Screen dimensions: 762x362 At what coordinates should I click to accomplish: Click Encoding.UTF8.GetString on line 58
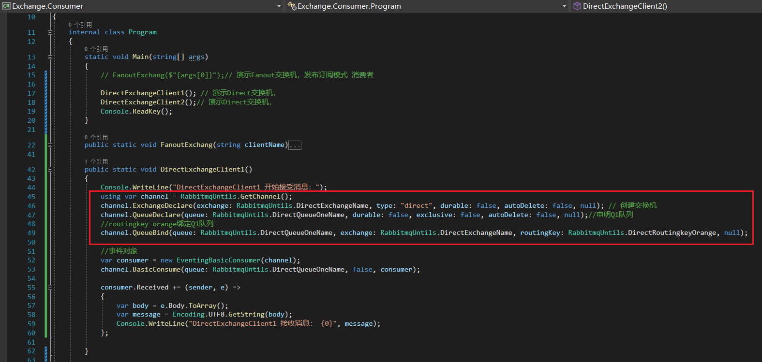click(x=219, y=315)
